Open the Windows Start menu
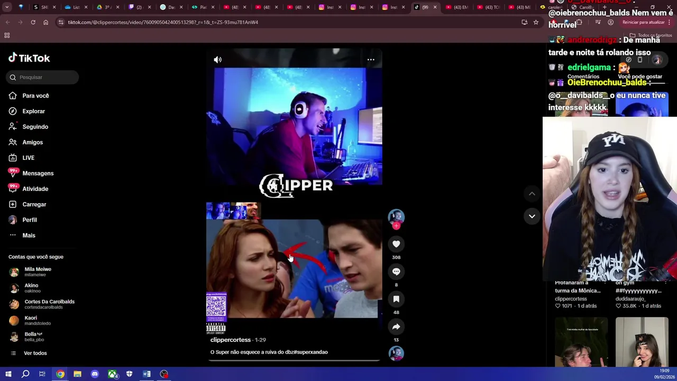This screenshot has height=381, width=677. 8,374
